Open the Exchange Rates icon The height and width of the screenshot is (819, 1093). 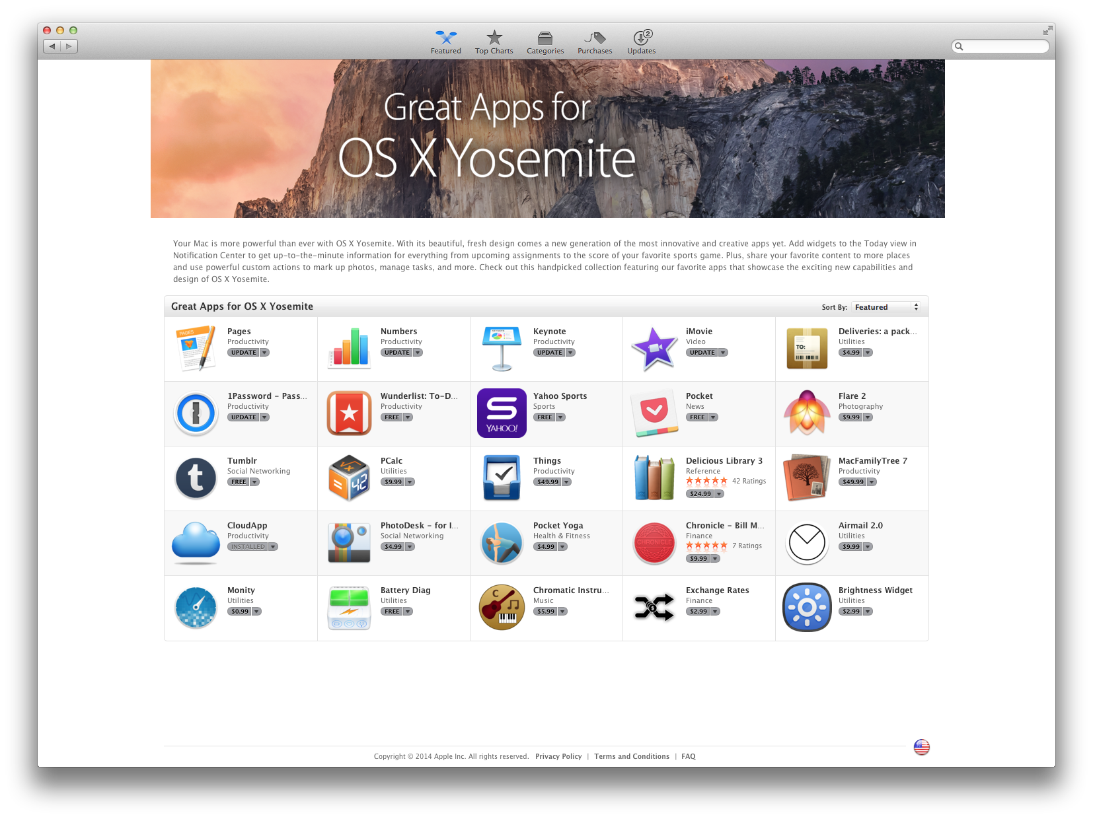(x=654, y=607)
